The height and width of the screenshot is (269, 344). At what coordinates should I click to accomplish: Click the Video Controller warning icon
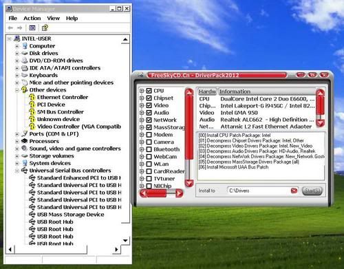tap(32, 127)
